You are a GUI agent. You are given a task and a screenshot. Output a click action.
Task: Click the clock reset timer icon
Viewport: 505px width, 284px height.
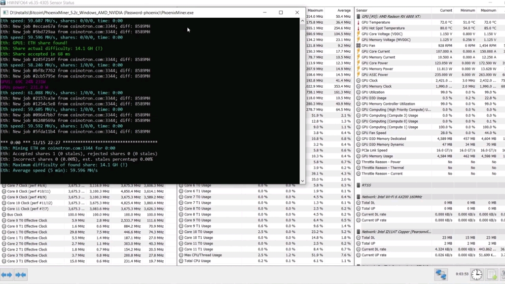pyautogui.click(x=477, y=274)
